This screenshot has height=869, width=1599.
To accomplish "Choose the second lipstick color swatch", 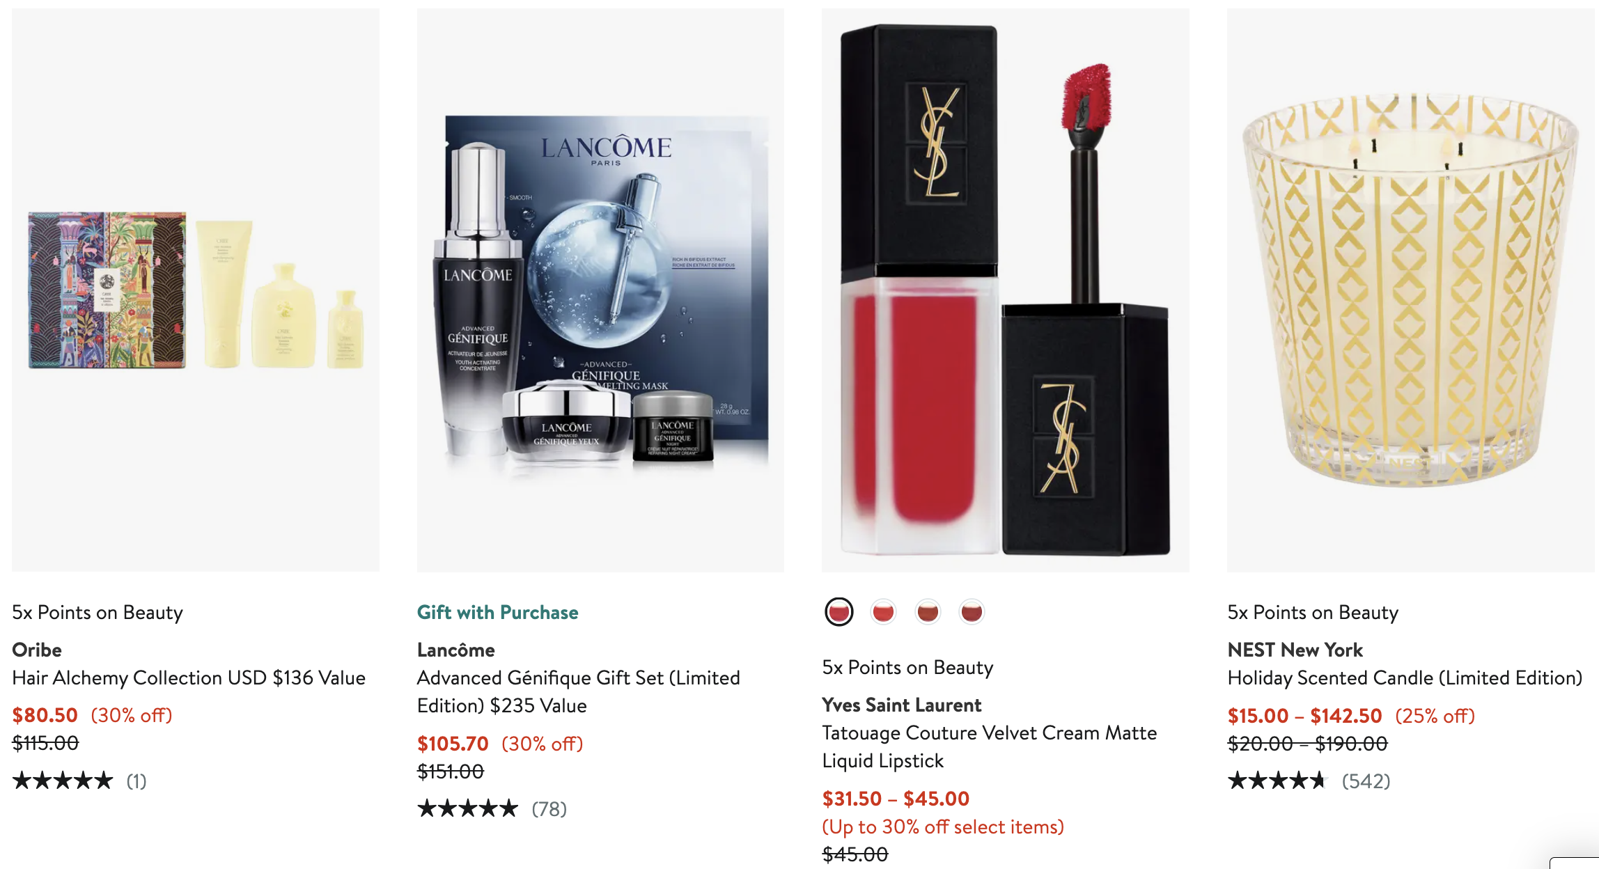I will pos(883,612).
